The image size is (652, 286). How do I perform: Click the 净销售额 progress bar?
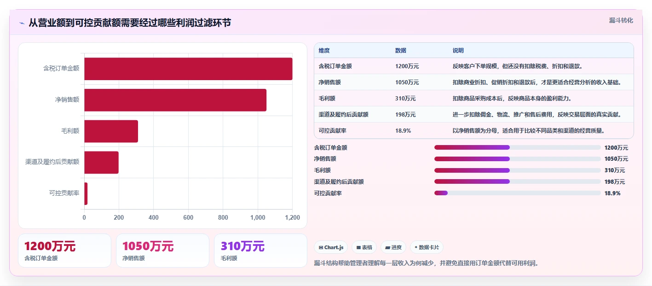[517, 159]
